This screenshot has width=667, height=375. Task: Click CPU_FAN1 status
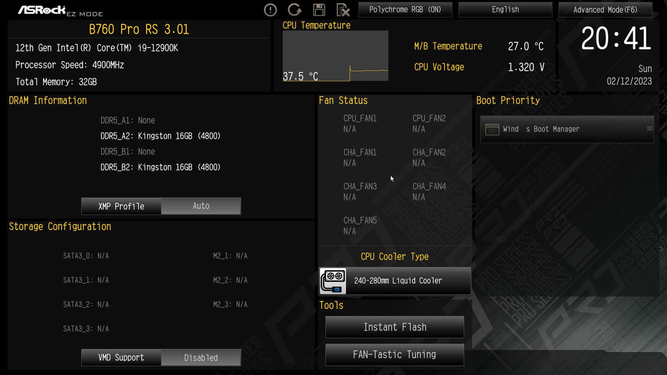click(x=360, y=124)
